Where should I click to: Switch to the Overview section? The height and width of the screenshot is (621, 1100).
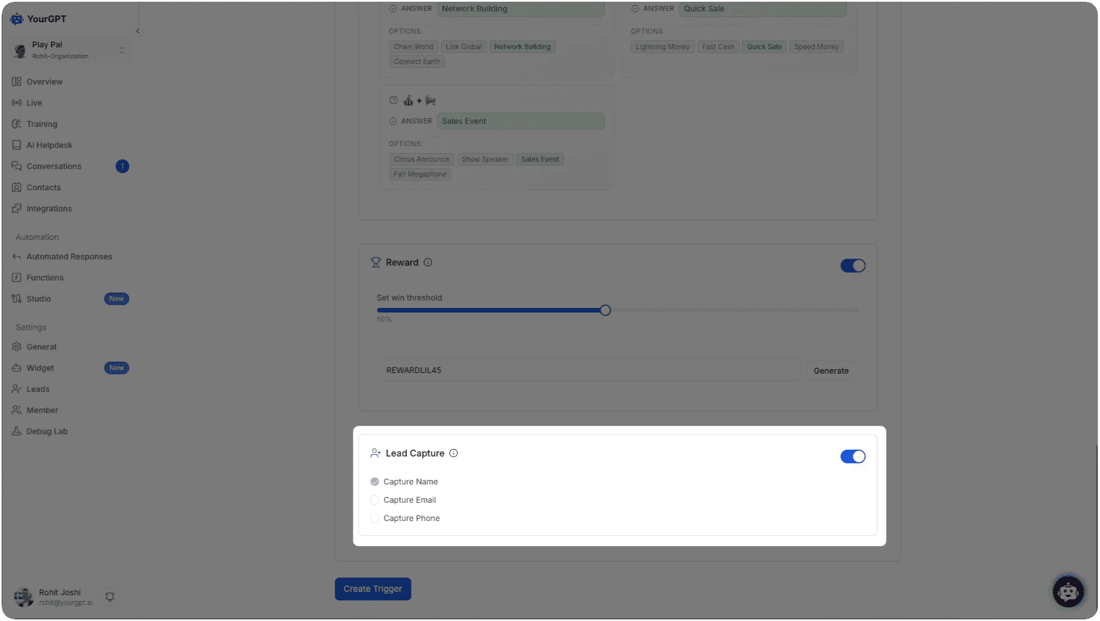pos(44,82)
